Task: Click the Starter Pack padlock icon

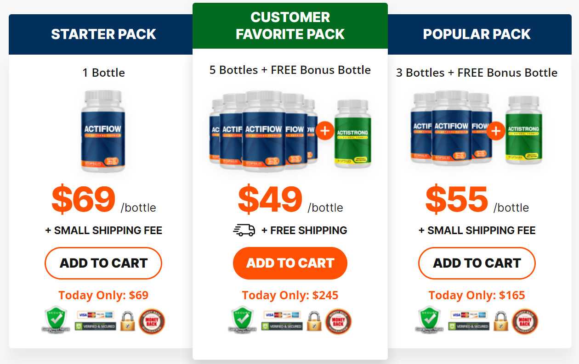Action: [x=128, y=321]
